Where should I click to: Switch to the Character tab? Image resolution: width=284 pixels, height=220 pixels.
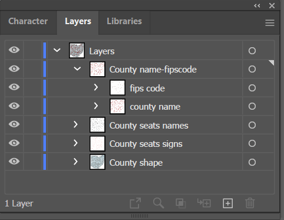click(28, 21)
